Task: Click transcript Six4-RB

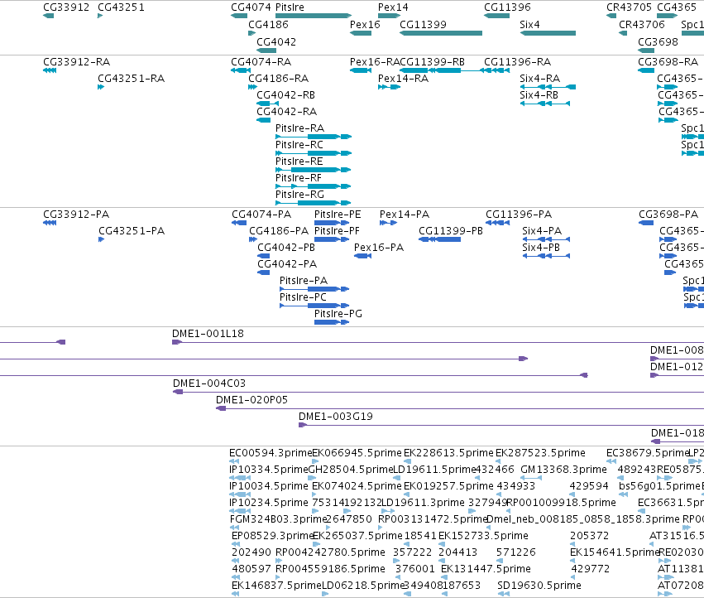Action: pyautogui.click(x=545, y=104)
